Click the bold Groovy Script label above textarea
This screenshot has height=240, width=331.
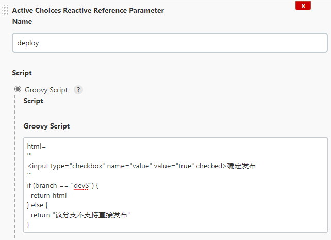(x=46, y=126)
